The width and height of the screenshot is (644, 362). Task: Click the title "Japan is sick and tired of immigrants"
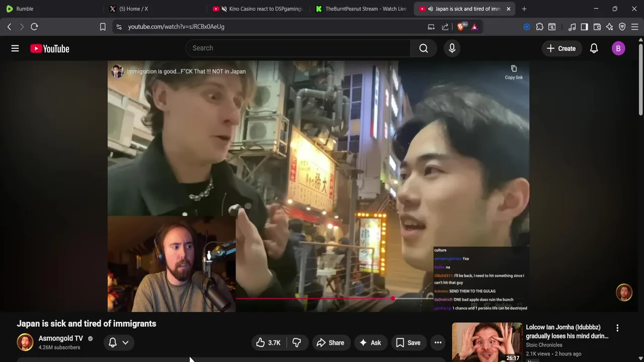coord(87,324)
